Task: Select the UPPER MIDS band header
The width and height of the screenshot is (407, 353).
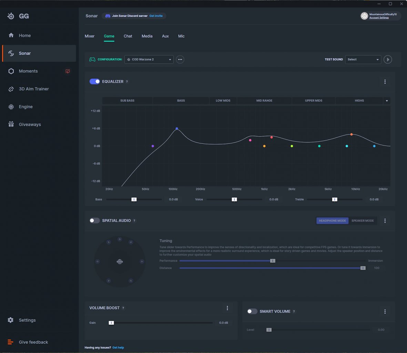Action: click(x=314, y=101)
